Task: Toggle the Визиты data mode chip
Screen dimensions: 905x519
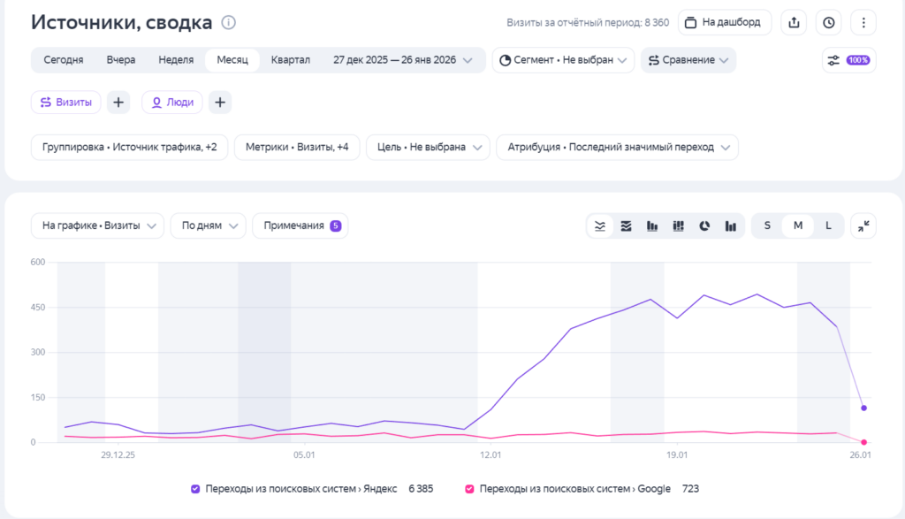Action: click(65, 103)
